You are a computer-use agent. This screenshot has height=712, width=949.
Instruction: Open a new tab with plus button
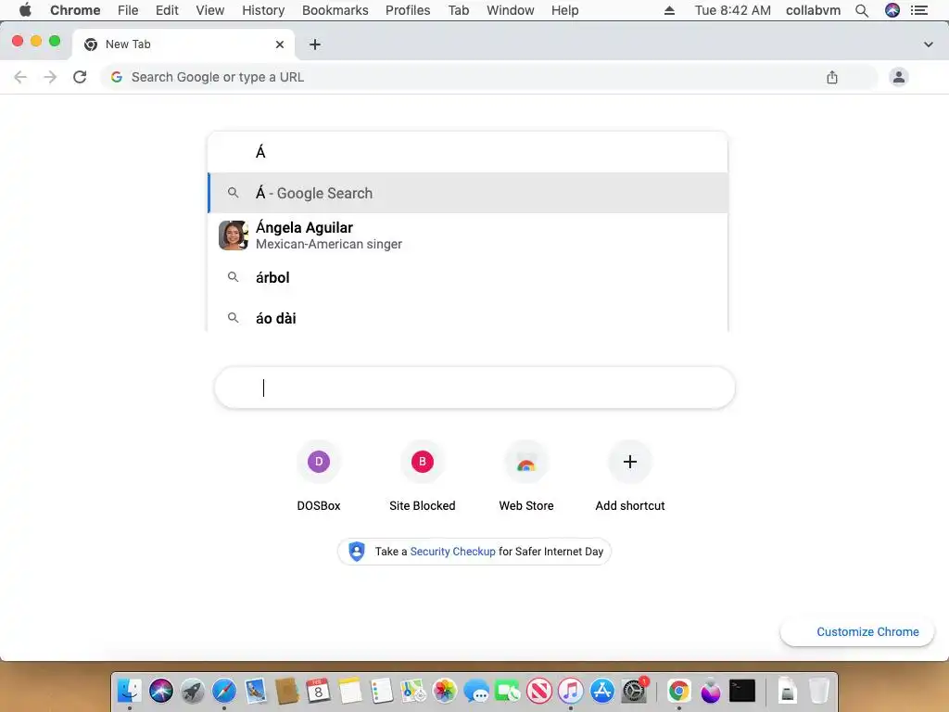315,44
